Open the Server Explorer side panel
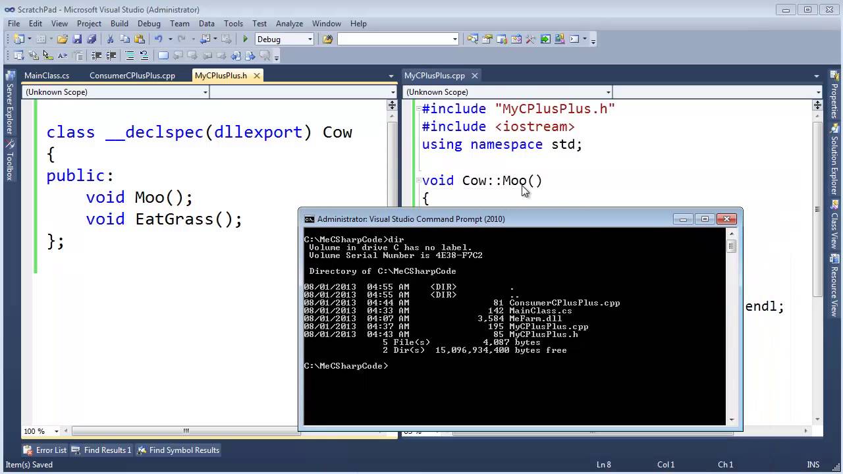Screen dimensions: 843x474 click(10, 102)
